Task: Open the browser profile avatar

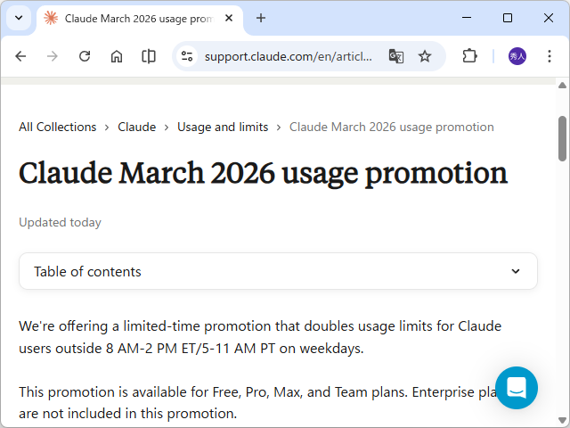Action: point(517,56)
